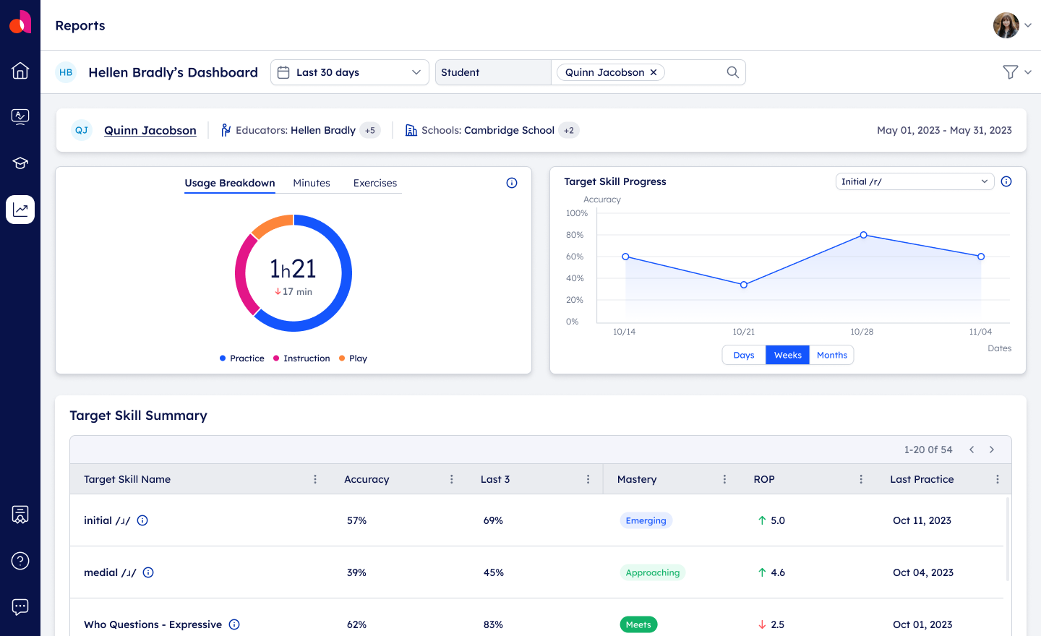Click the table vertical scrollbar
The width and height of the screenshot is (1041, 636).
[1008, 539]
